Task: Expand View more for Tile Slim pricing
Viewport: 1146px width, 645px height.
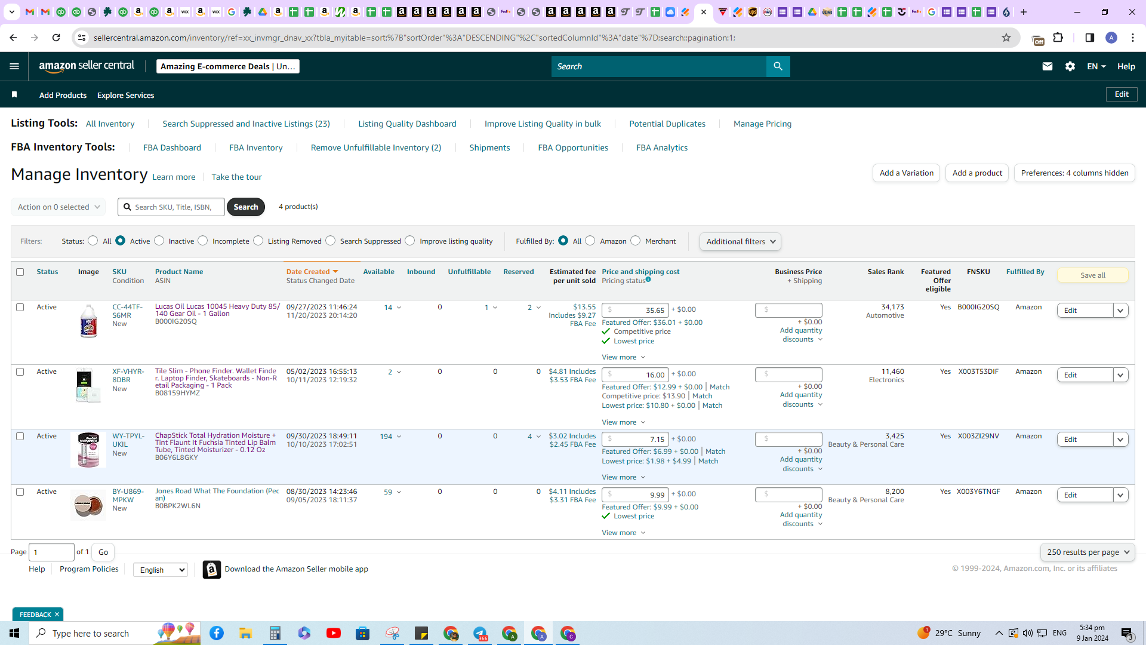Action: point(623,422)
